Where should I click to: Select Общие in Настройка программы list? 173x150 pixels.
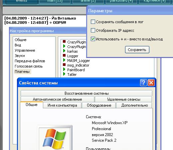click(x=21, y=40)
